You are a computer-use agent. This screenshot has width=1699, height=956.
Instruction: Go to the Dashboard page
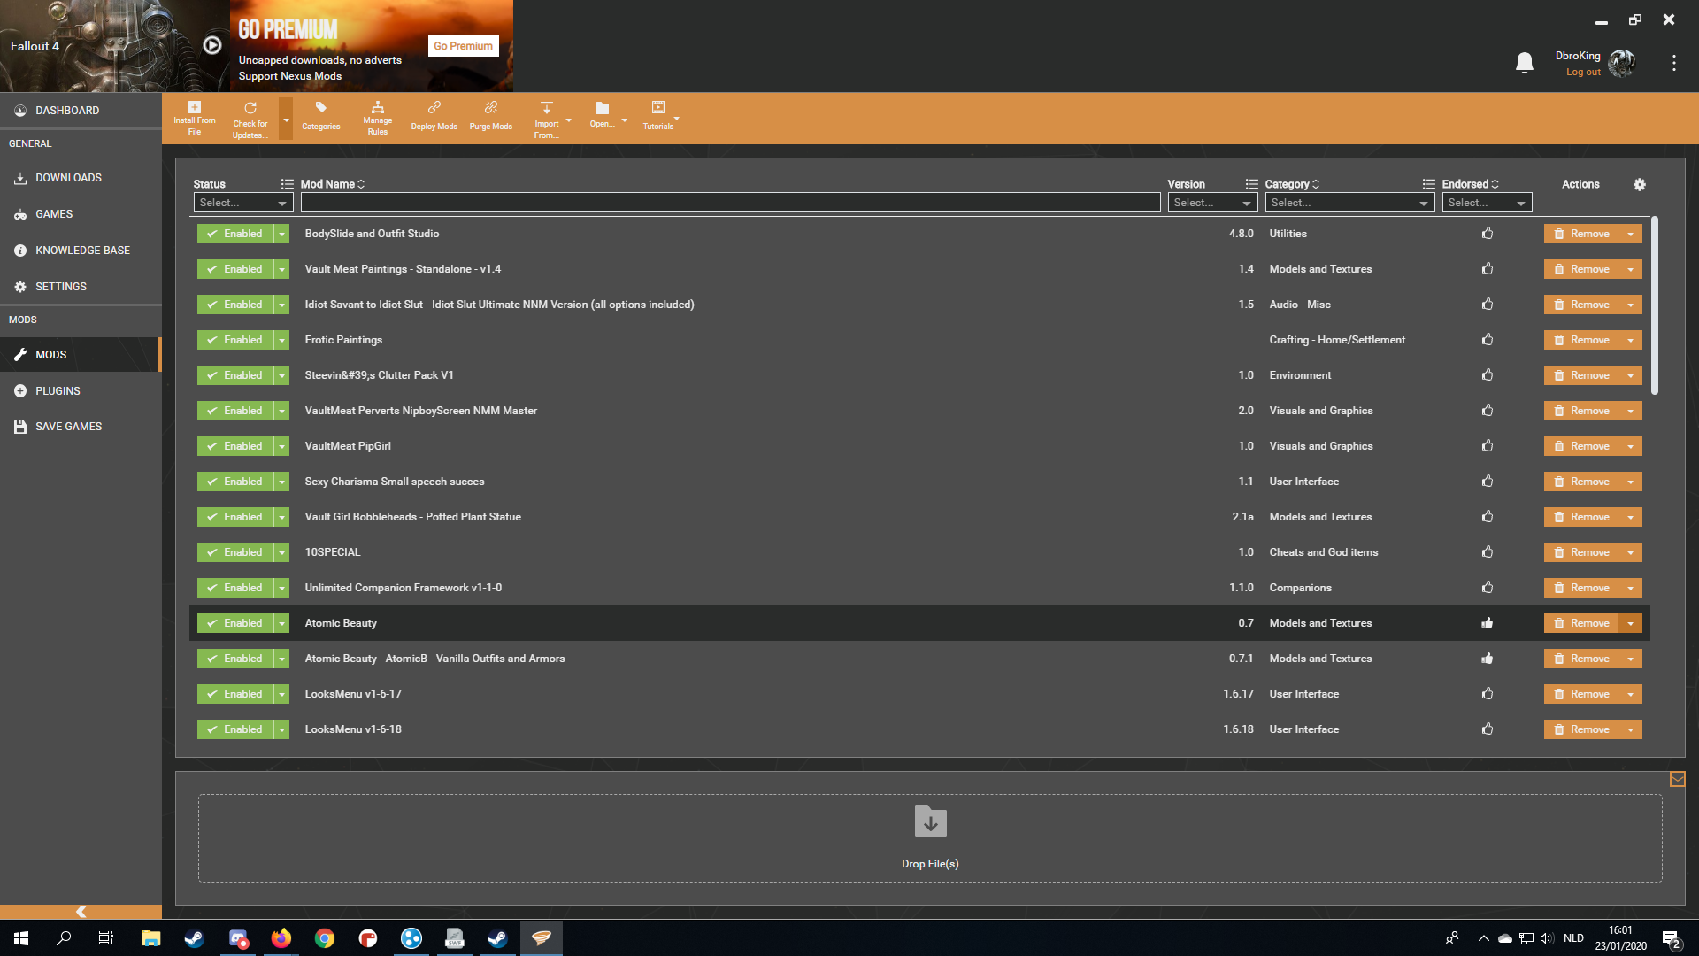click(x=81, y=111)
